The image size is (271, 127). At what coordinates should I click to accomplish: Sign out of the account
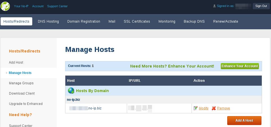pos(261,6)
